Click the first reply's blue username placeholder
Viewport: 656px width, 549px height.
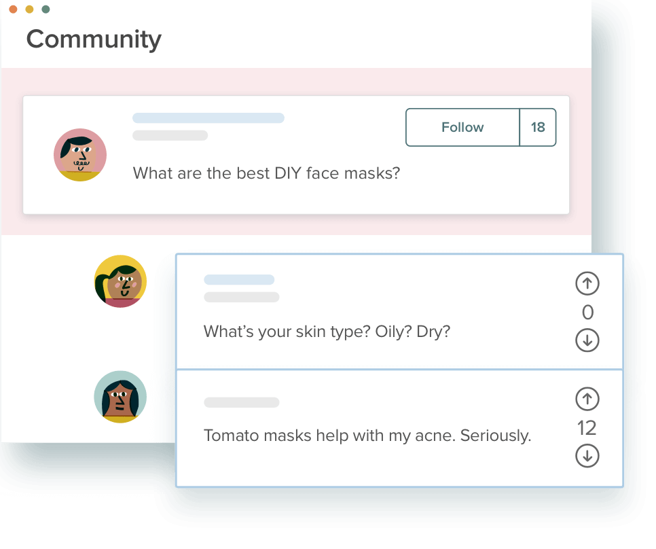click(x=239, y=279)
